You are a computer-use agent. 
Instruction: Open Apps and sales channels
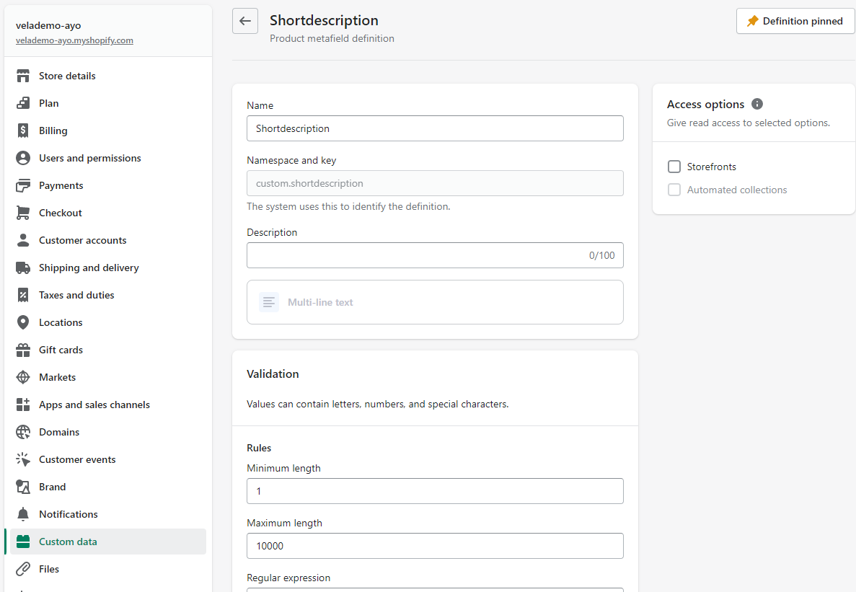[94, 405]
